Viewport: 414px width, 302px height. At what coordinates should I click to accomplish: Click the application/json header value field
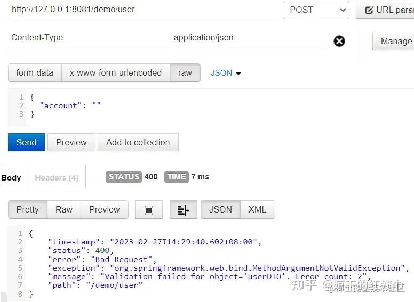(248, 38)
